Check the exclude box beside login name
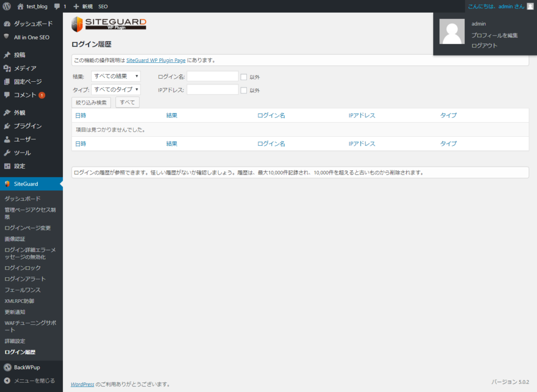537x392 pixels. [243, 77]
